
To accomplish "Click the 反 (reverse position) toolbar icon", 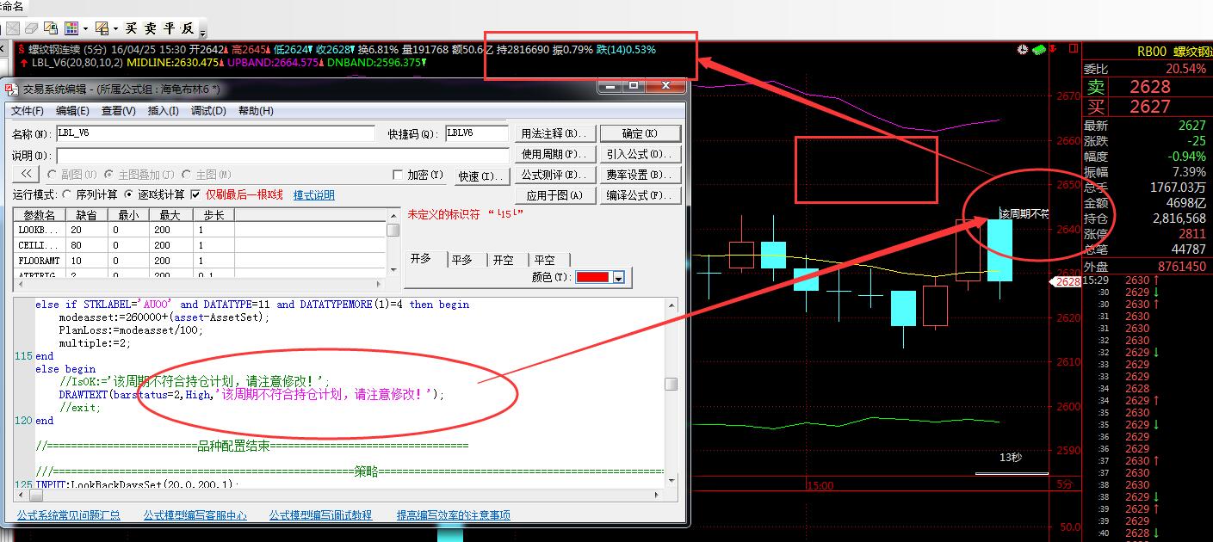I will coord(187,28).
